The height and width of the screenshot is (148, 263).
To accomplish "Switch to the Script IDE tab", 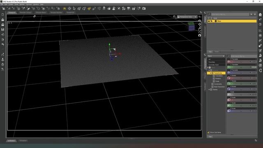I will [70, 13].
